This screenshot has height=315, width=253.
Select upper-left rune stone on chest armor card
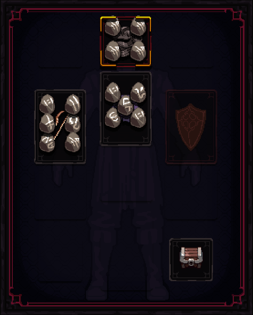pos(113,92)
